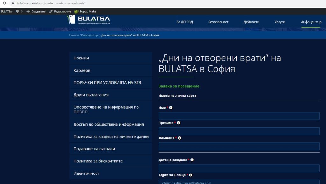This screenshot has height=184, width=326.
Task: Show info tooltip icon next to Фамилия
Action: [179, 138]
